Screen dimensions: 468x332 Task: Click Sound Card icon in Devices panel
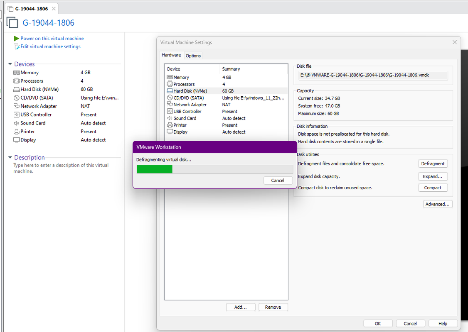tap(16, 123)
